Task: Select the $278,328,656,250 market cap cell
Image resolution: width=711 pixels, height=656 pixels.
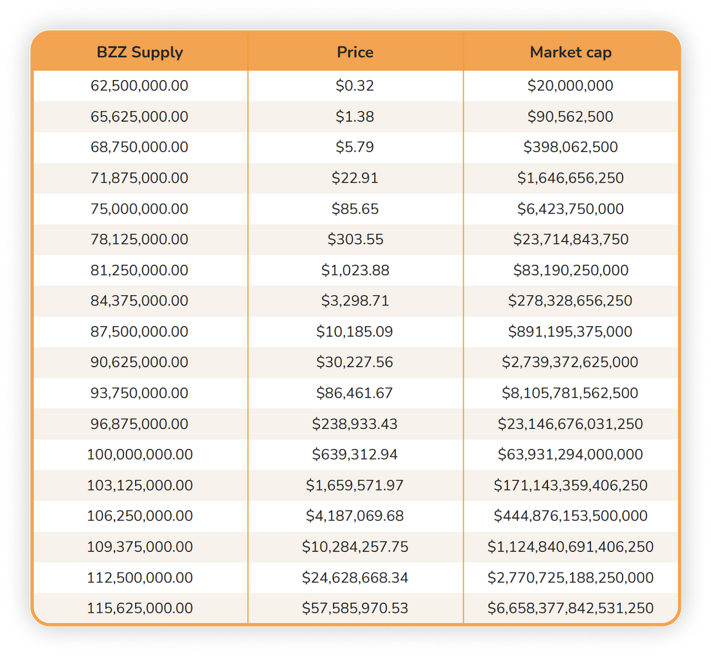Action: pos(570,301)
